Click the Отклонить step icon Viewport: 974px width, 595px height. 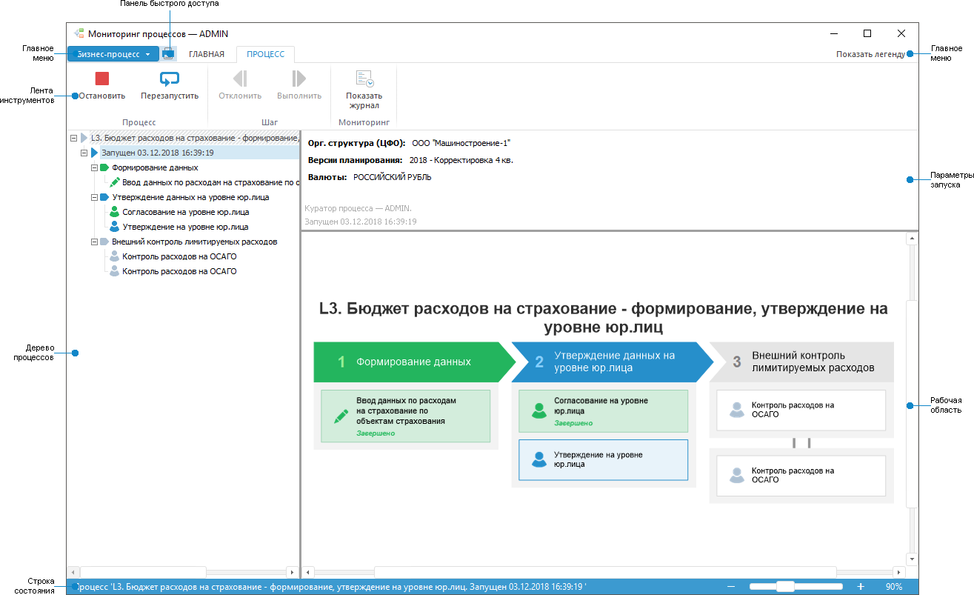click(x=239, y=77)
